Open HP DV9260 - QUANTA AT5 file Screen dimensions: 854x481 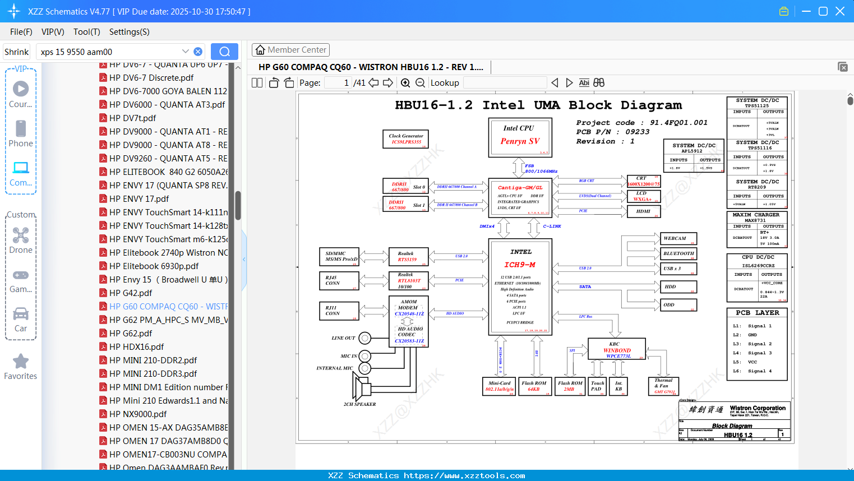[163, 159]
